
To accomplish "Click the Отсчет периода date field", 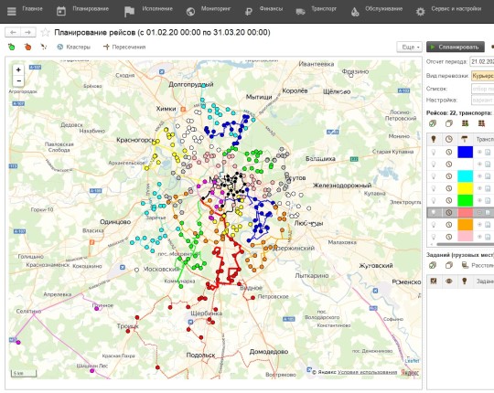I will (x=482, y=61).
